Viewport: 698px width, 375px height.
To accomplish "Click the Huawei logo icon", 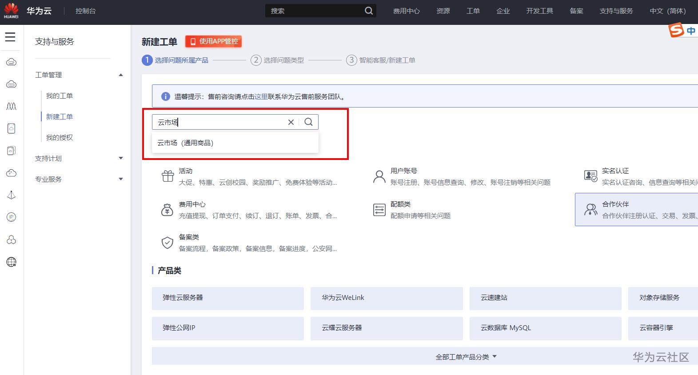I will click(x=11, y=11).
